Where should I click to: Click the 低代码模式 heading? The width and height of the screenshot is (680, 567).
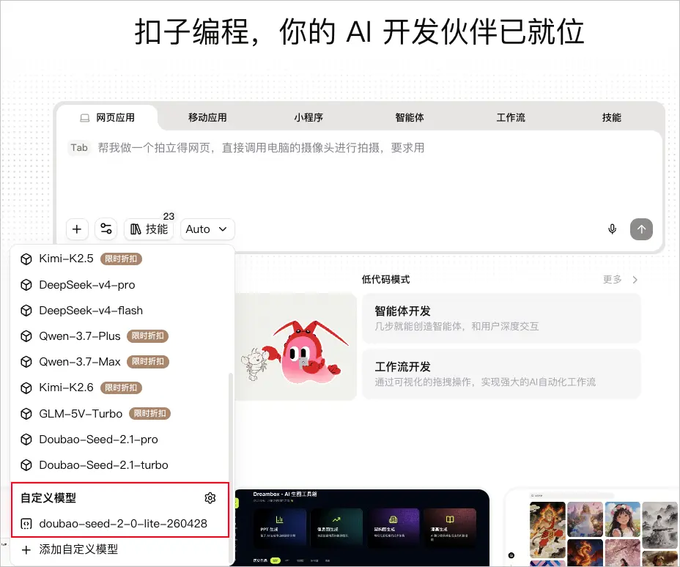pyautogui.click(x=385, y=280)
